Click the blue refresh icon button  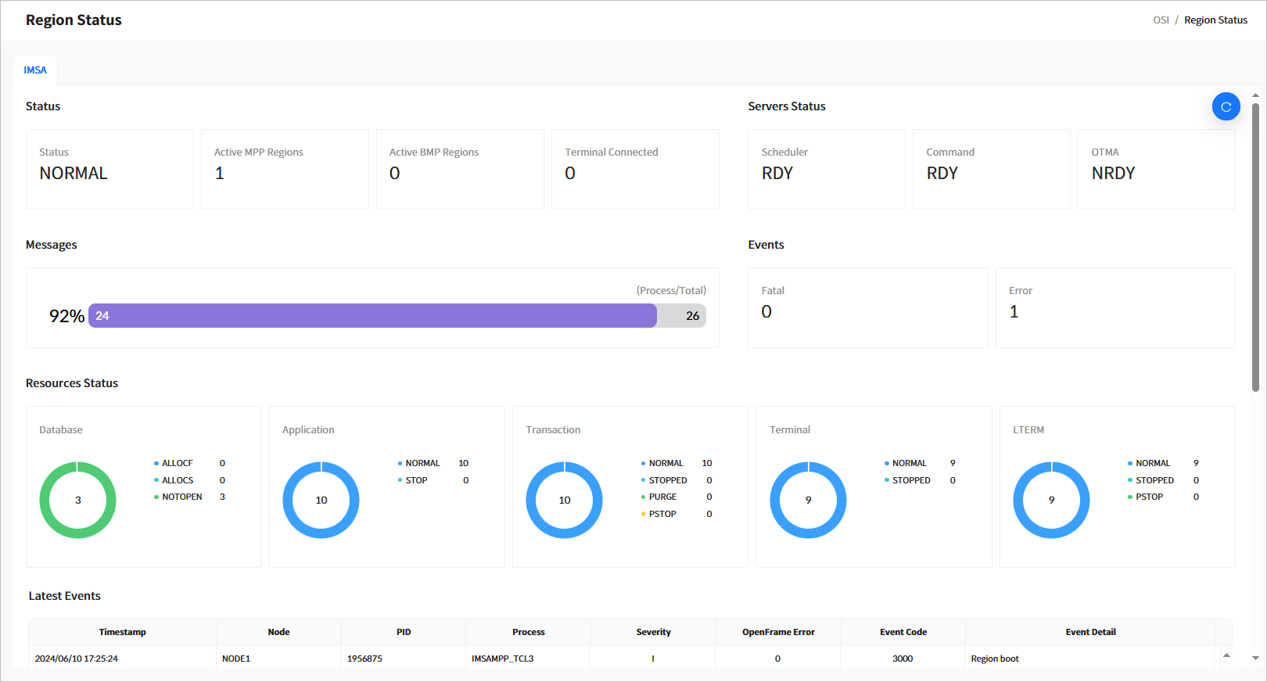pyautogui.click(x=1226, y=106)
